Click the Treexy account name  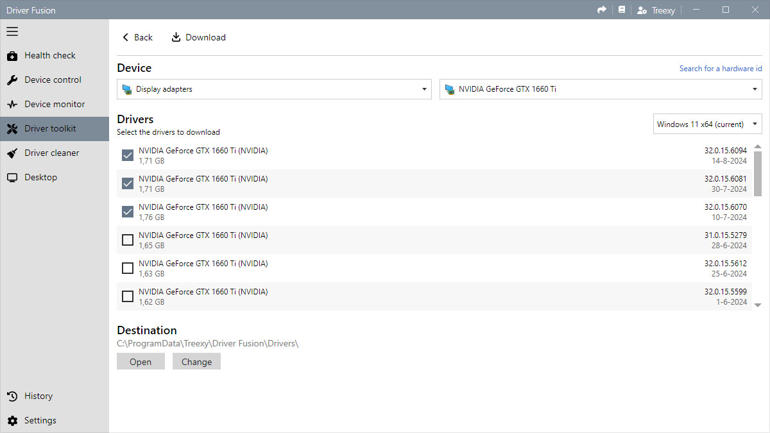pyautogui.click(x=663, y=10)
